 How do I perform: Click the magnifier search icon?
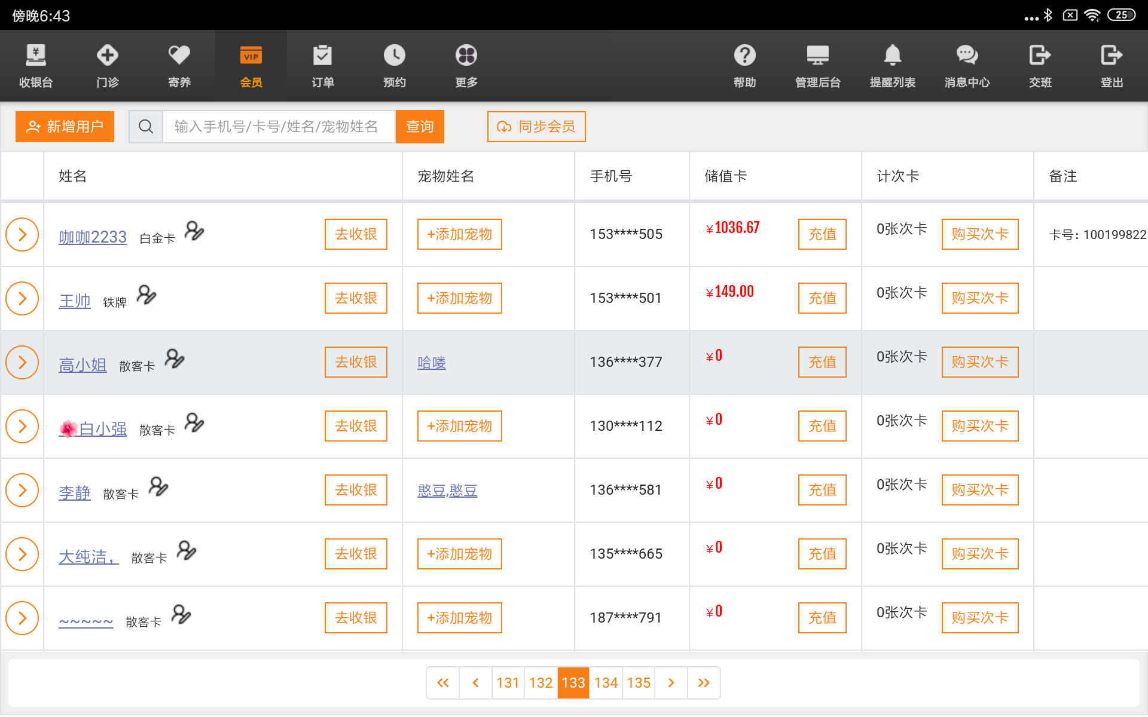[146, 127]
